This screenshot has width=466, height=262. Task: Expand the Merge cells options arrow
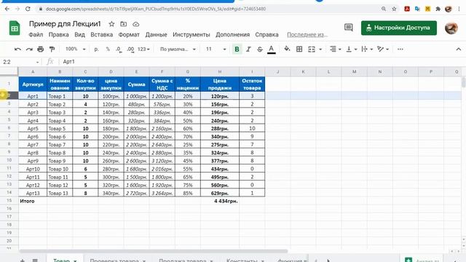coord(320,49)
